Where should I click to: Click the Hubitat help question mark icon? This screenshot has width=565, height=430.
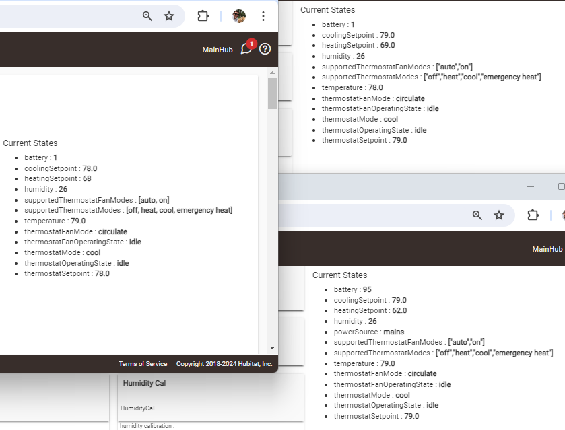265,49
